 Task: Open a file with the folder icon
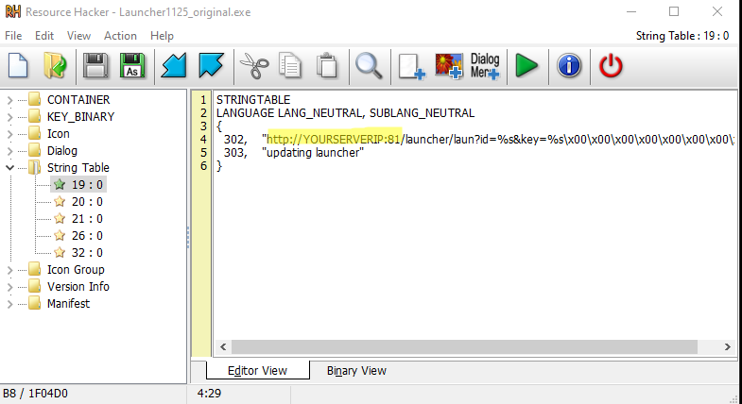[56, 66]
